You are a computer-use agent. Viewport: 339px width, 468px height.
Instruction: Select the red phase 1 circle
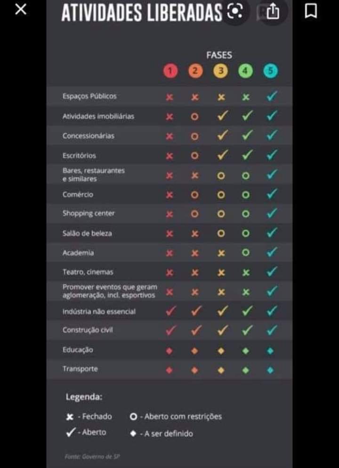pyautogui.click(x=170, y=71)
